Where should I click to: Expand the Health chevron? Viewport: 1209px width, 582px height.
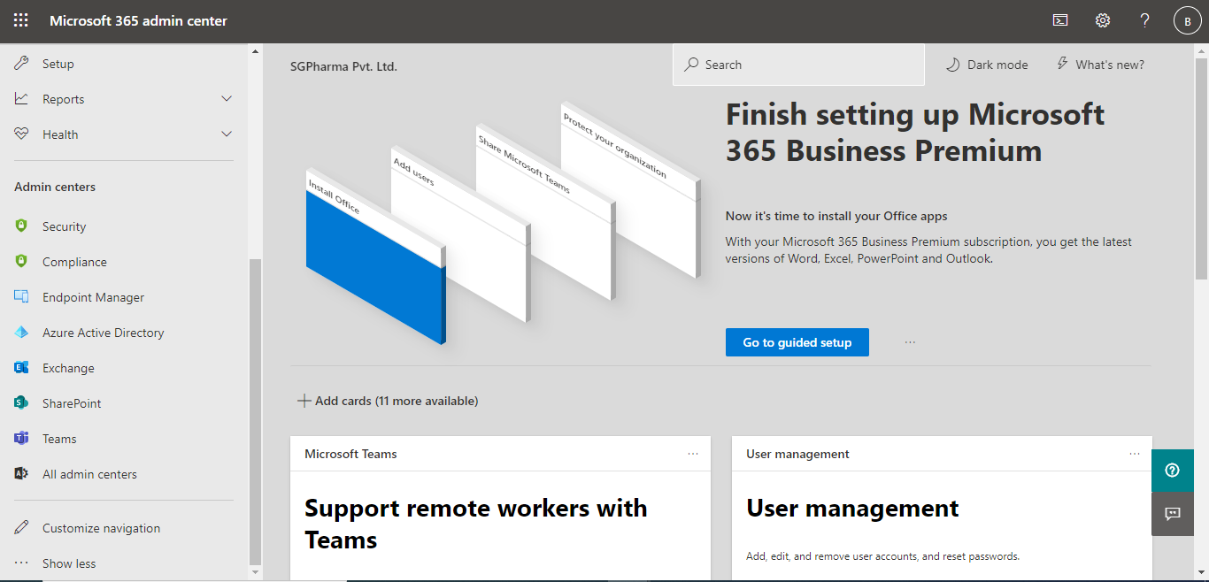pyautogui.click(x=227, y=134)
